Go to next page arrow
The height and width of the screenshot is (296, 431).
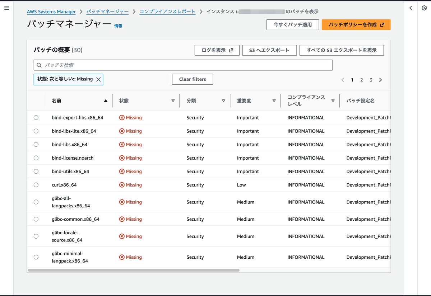pyautogui.click(x=380, y=80)
